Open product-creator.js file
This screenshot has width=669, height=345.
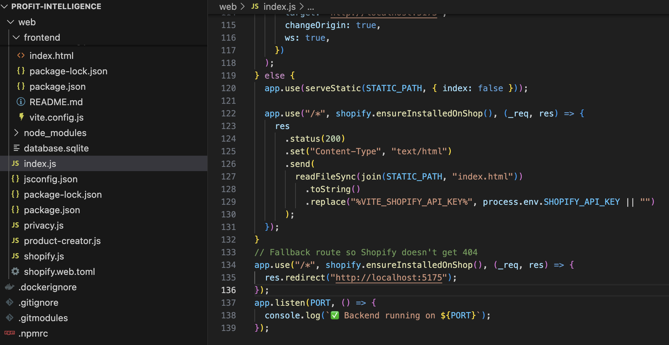pos(62,241)
